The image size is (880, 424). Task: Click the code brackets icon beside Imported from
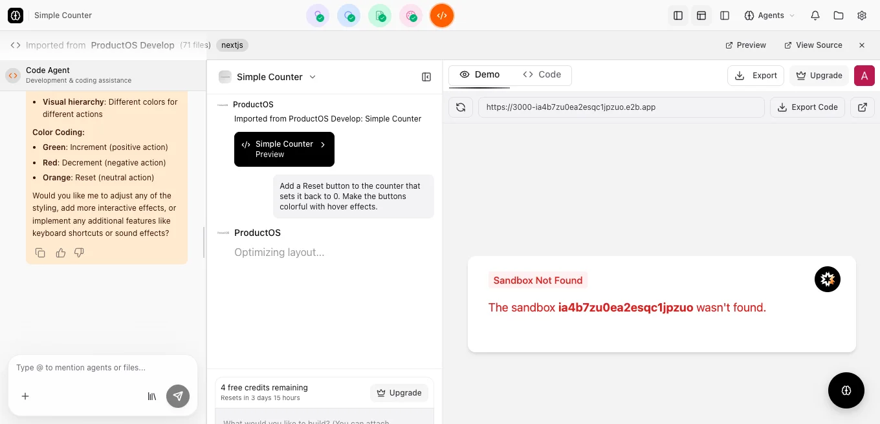pos(16,45)
